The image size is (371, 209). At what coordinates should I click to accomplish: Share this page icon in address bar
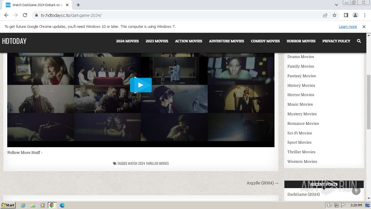point(325,15)
